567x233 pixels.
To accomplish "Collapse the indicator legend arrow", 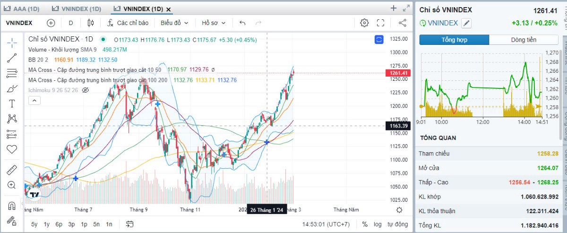I will pyautogui.click(x=34, y=100).
